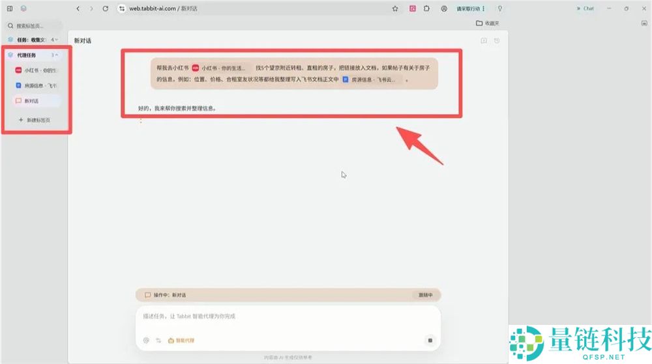The width and height of the screenshot is (652, 364).
Task: Go forward with the browser forward arrow
Action: (x=91, y=8)
